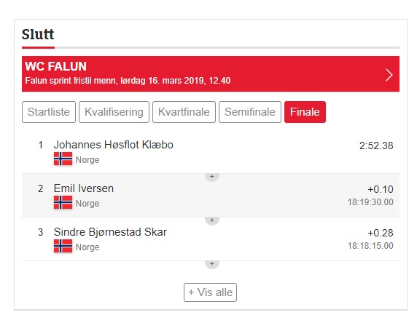
Task: Click the Slutt heading
Action: (38, 34)
